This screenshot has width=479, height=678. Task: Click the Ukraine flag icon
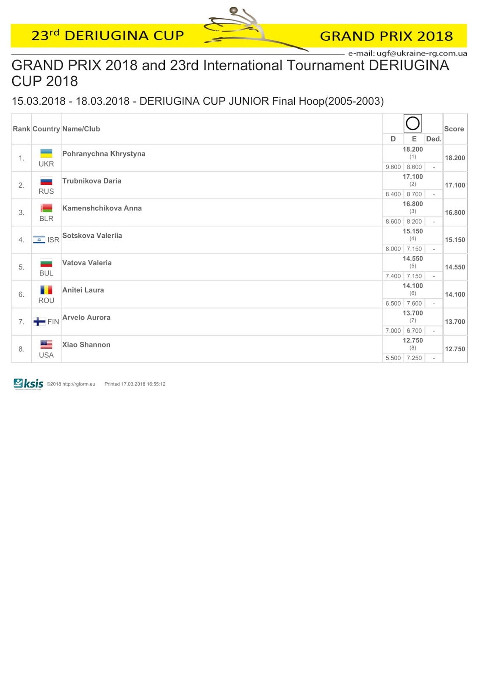(x=46, y=153)
